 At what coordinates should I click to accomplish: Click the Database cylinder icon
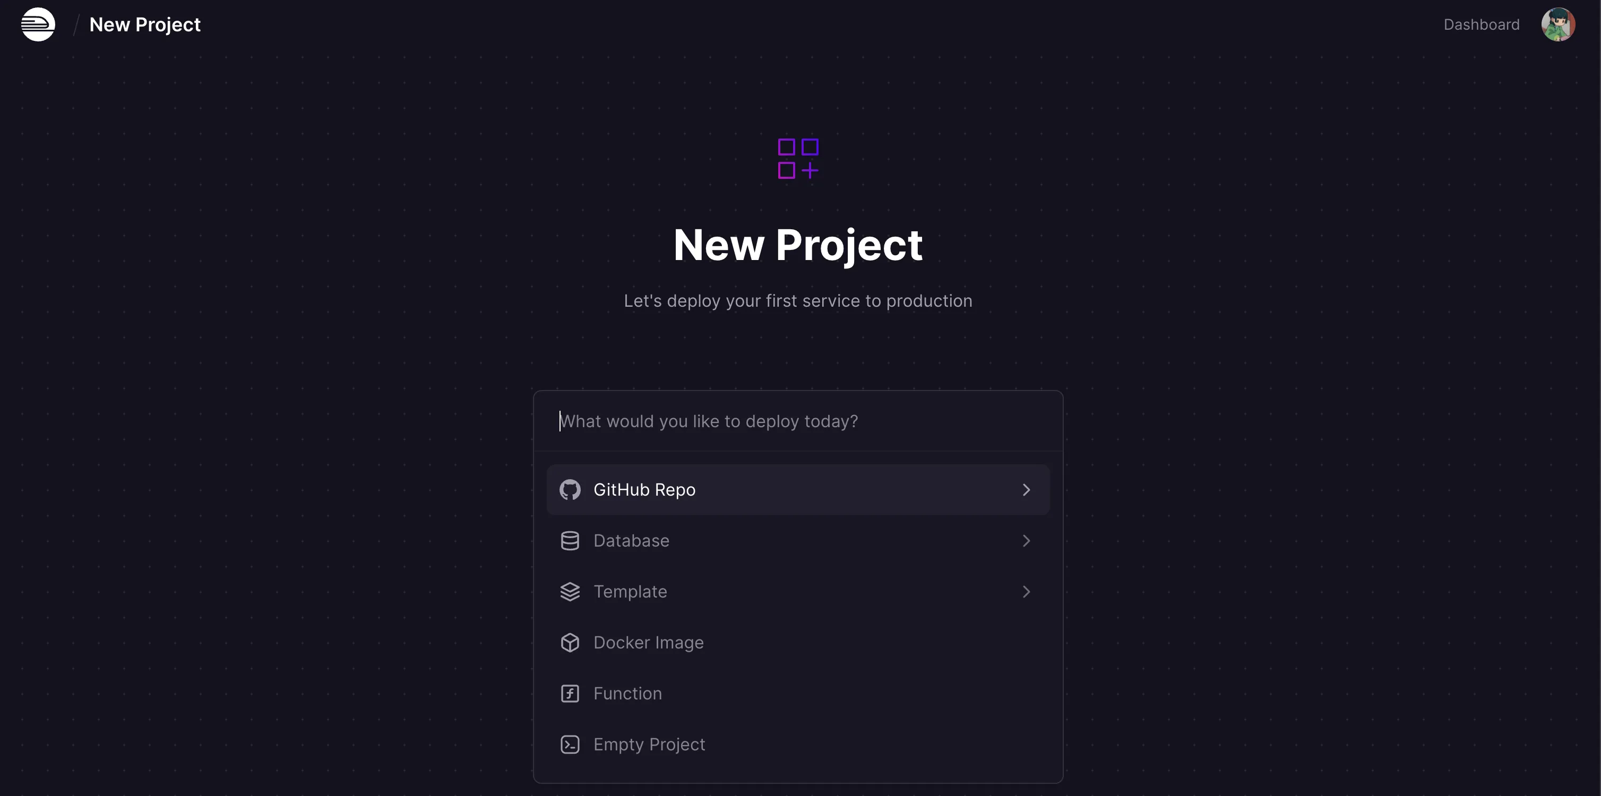tap(569, 541)
